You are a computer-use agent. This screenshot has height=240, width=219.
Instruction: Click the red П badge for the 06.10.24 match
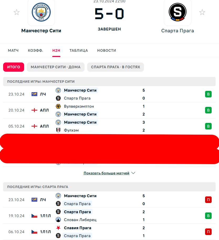(x=208, y=232)
